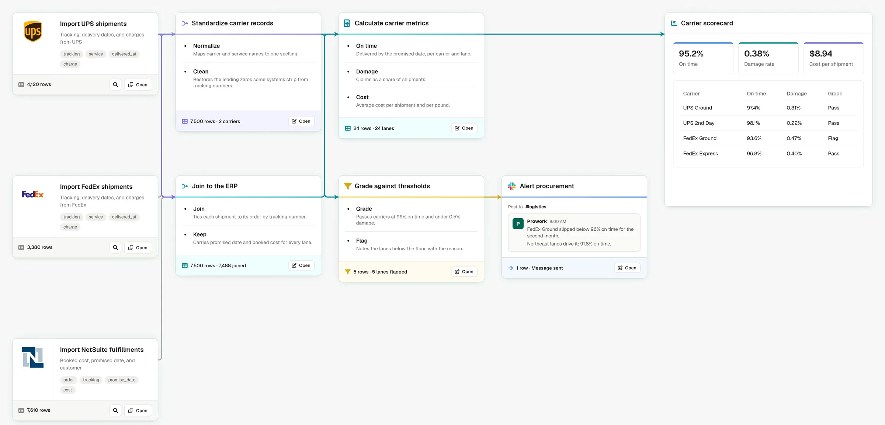This screenshot has height=425, width=885.
Task: Click the 95.2% On time metric card
Action: 703,58
